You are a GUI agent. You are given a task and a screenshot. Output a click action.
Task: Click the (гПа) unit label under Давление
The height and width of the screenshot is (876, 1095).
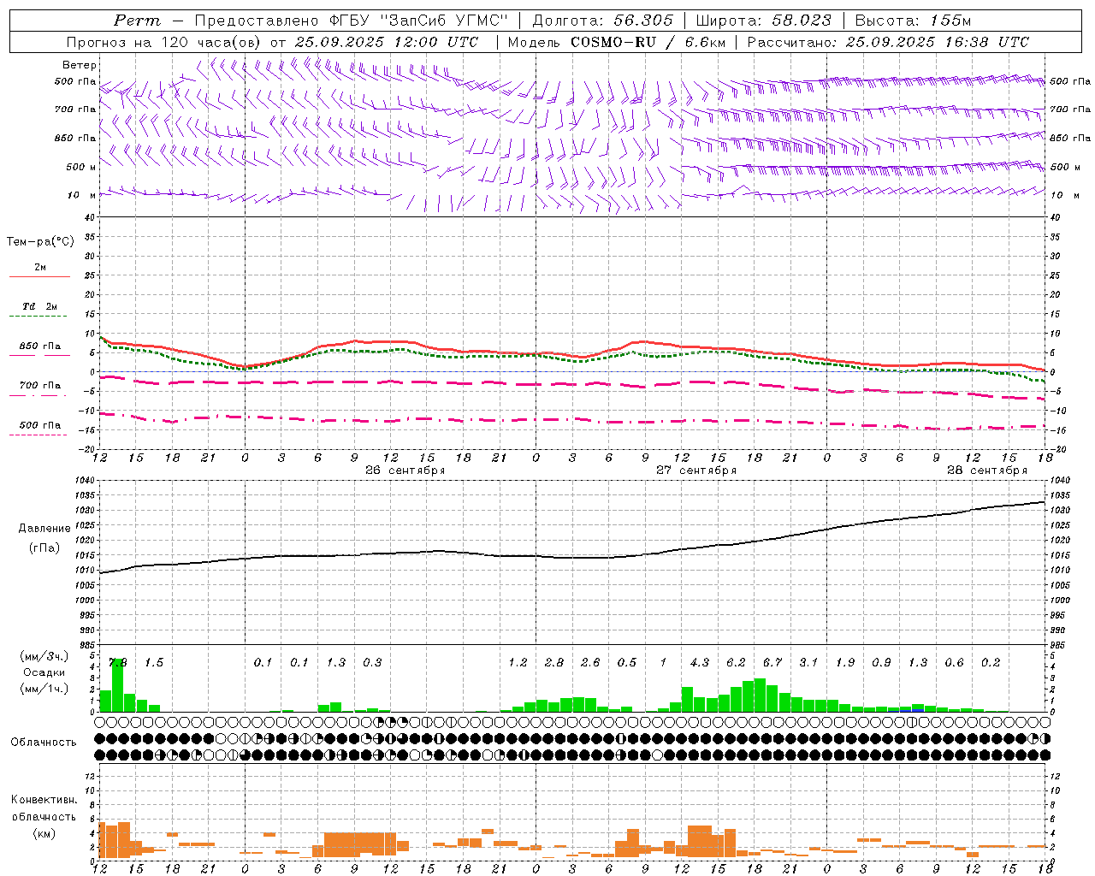(44, 548)
